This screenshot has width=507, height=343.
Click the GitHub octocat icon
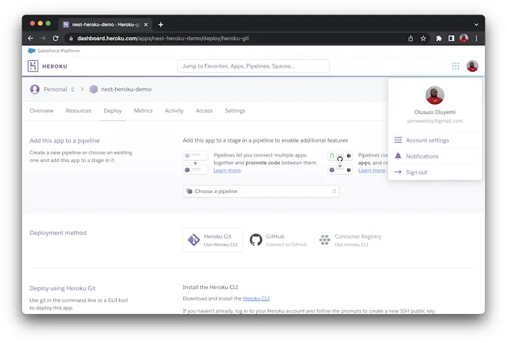point(256,240)
